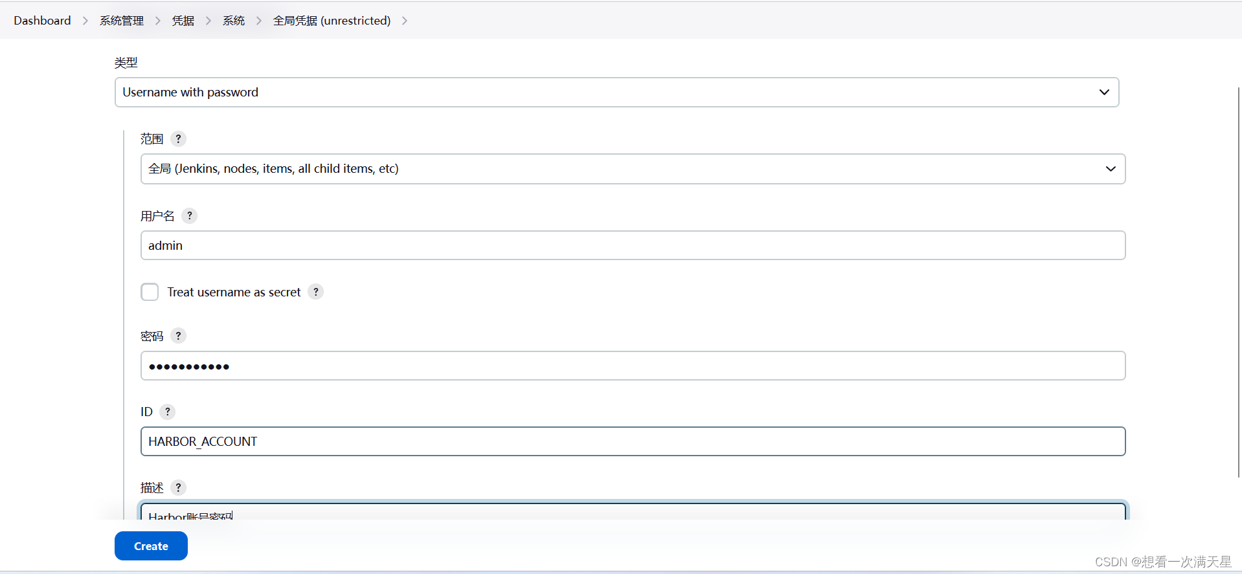Open help for 用户名 field
This screenshot has width=1242, height=574.
click(x=189, y=215)
